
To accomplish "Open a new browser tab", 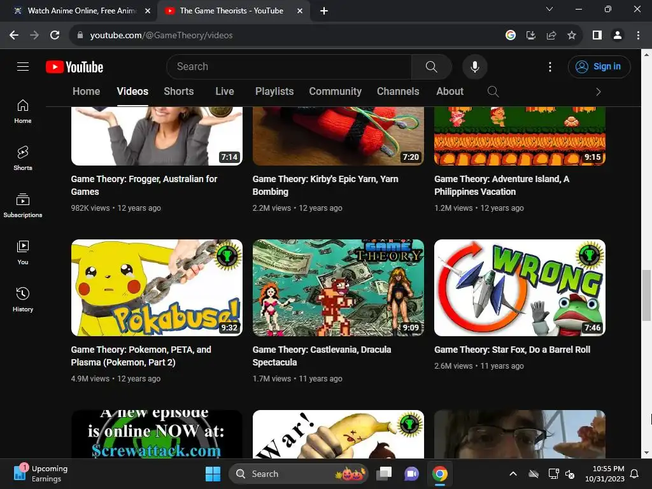I will (324, 11).
